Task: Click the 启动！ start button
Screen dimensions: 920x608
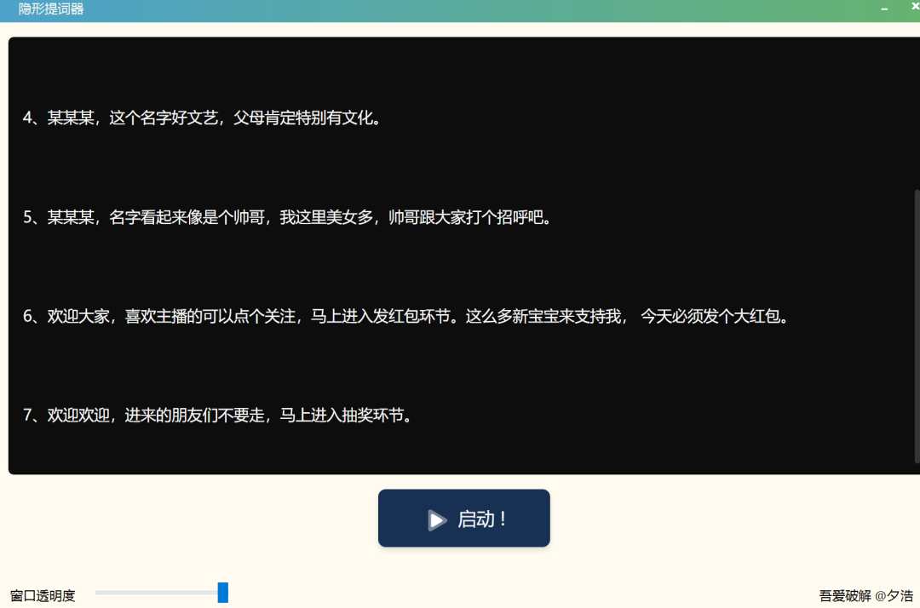Action: coord(463,519)
